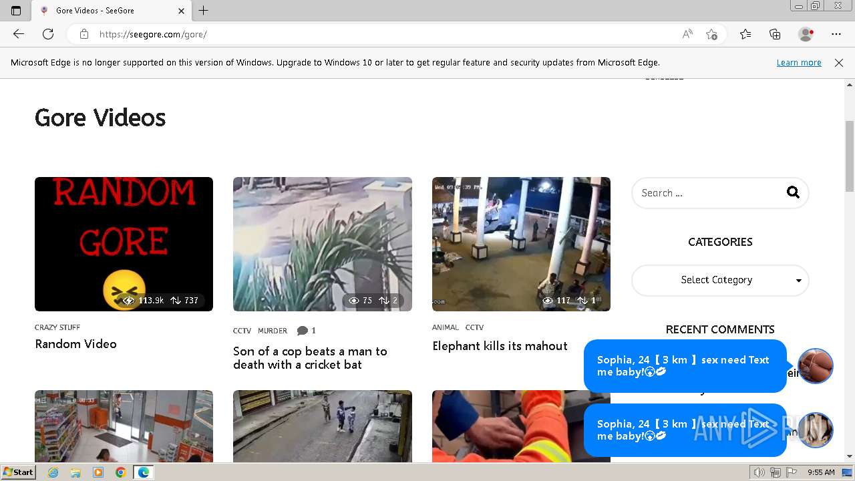This screenshot has width=855, height=481.
Task: Launch Internet Explorer from taskbar
Action: [53, 472]
